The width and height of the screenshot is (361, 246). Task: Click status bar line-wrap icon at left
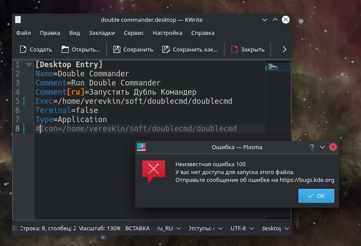(x=15, y=228)
